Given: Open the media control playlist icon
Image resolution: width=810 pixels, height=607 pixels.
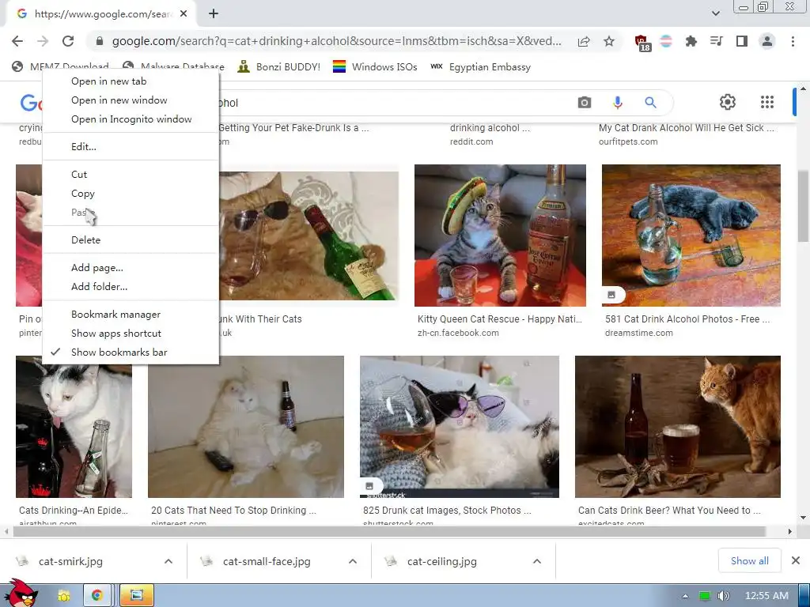Looking at the screenshot, I should pyautogui.click(x=716, y=41).
